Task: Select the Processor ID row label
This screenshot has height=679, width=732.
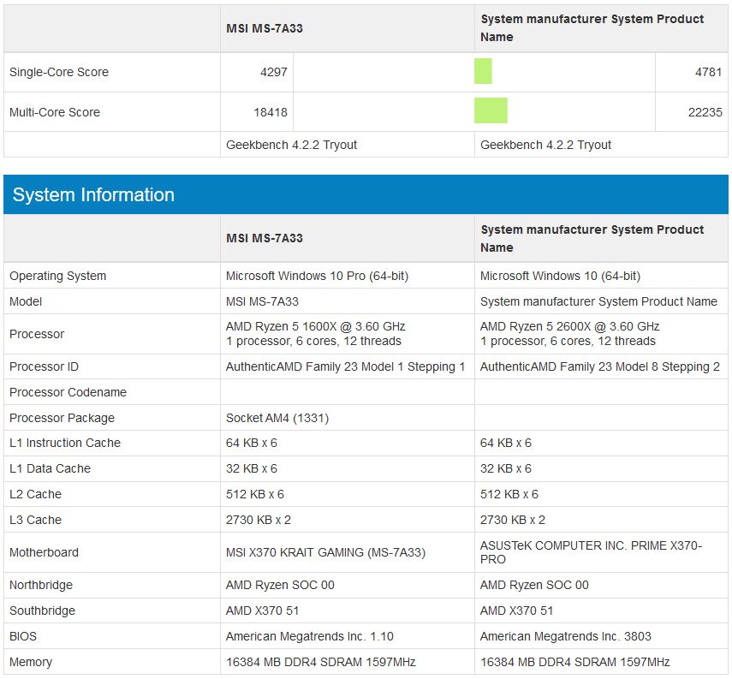Action: pyautogui.click(x=44, y=366)
